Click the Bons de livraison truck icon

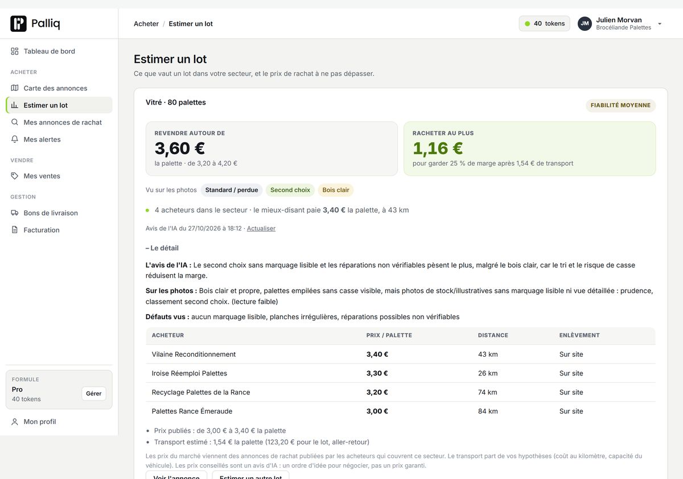coord(15,213)
